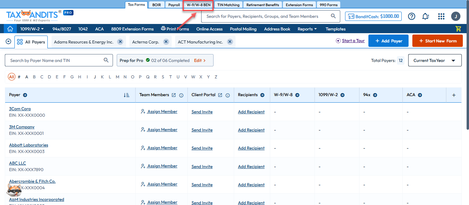The width and height of the screenshot is (469, 205).
Task: Open the Retirement Benefits tab
Action: tap(263, 5)
